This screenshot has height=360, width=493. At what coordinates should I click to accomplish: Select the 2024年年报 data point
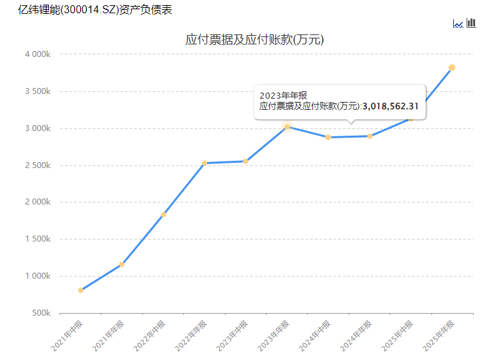[x=370, y=136]
